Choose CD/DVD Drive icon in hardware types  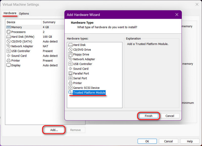tap(70, 50)
